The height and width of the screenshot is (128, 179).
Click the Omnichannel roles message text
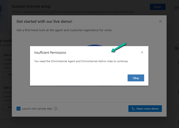[81, 61]
